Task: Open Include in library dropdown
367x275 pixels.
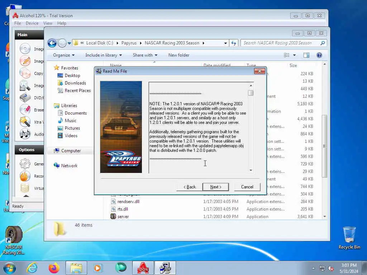Action: [x=104, y=55]
